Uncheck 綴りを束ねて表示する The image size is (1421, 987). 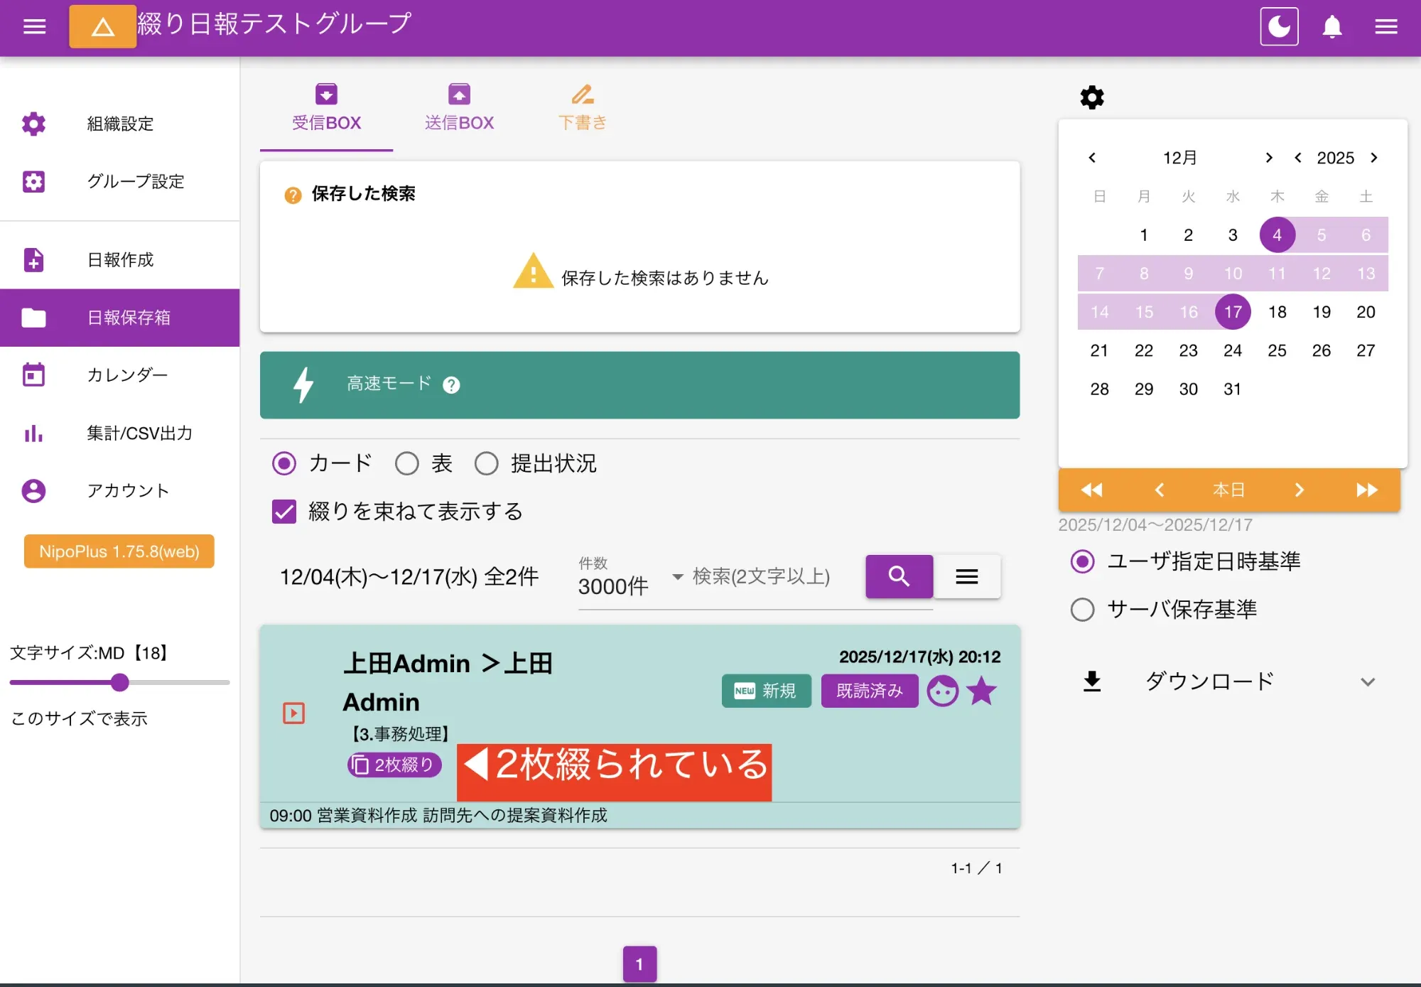pos(283,511)
